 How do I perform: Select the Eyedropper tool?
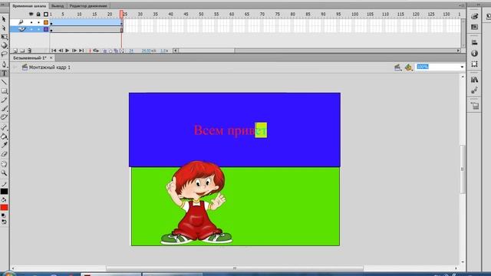4,145
